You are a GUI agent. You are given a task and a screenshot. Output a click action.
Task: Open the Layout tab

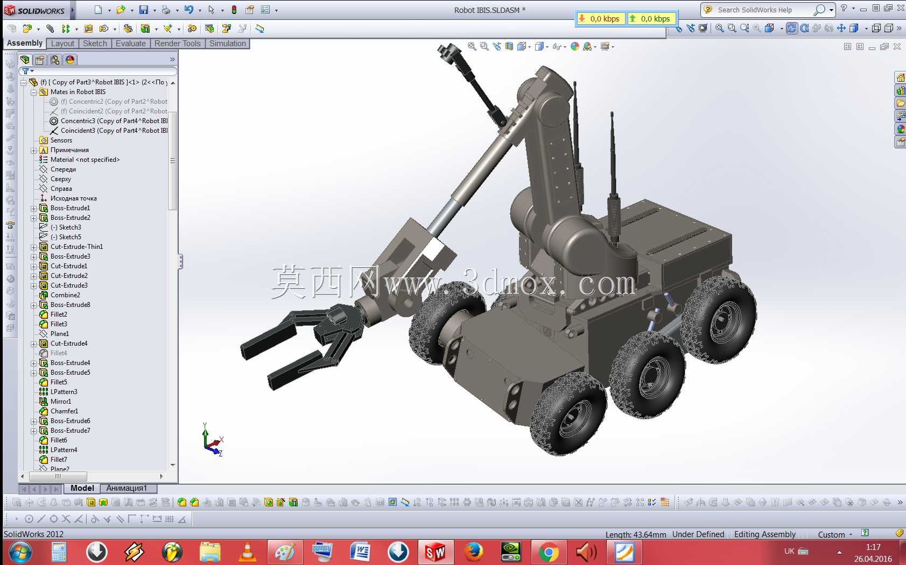pos(62,44)
